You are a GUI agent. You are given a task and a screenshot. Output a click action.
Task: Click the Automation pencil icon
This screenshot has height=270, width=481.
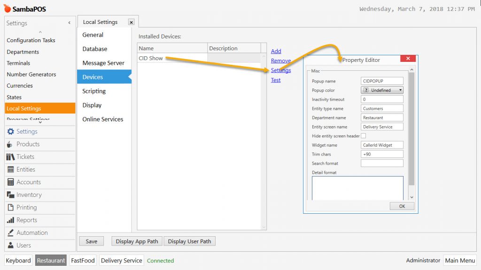pos(10,232)
